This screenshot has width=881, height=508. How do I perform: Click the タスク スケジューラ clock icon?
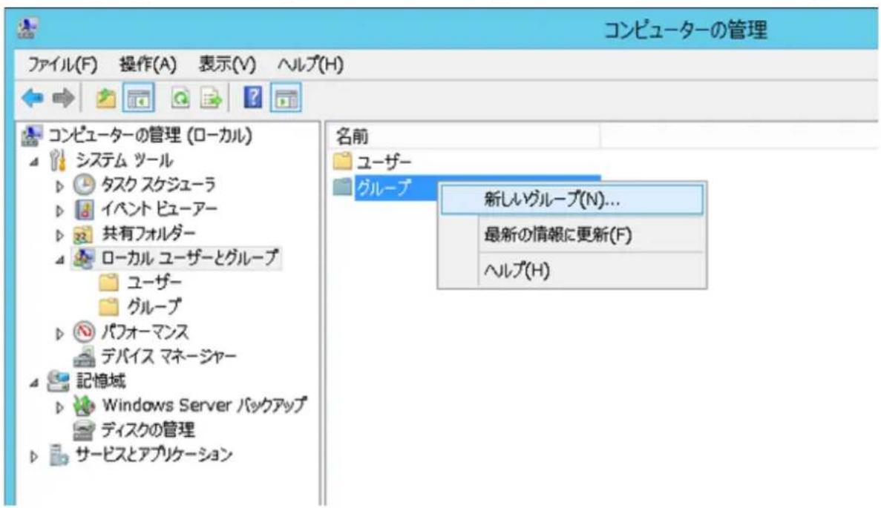[84, 185]
